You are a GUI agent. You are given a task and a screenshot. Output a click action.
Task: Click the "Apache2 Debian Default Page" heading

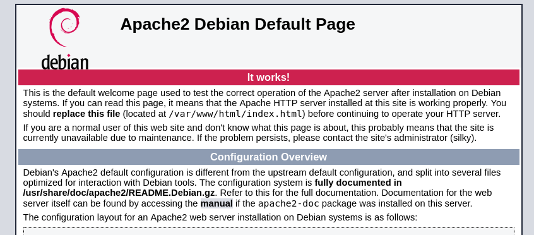(237, 24)
